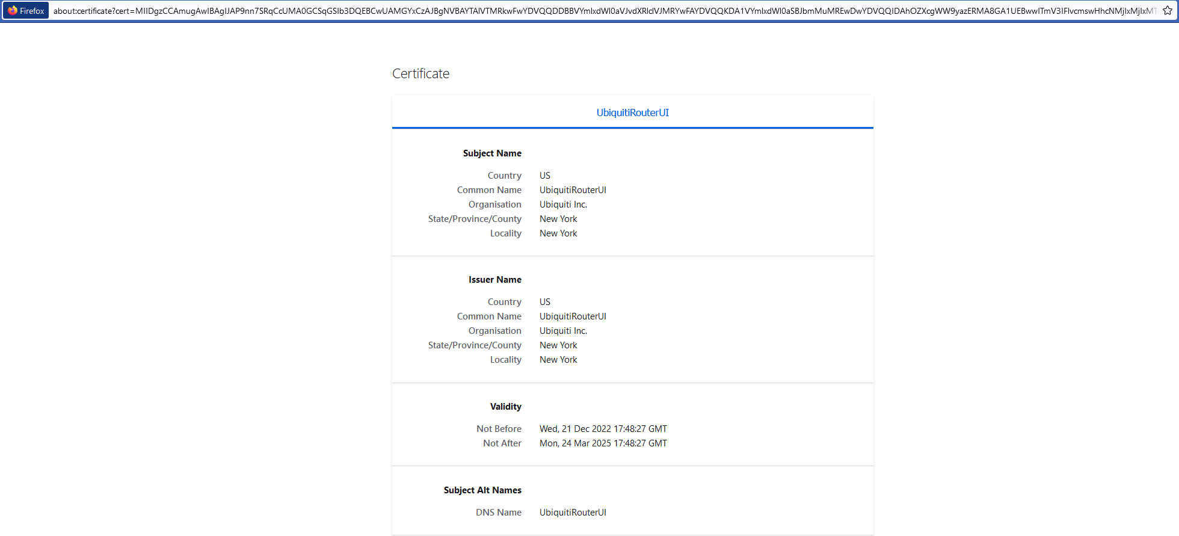Click Subject Name's Organisation label
1179x536 pixels.
(x=495, y=205)
